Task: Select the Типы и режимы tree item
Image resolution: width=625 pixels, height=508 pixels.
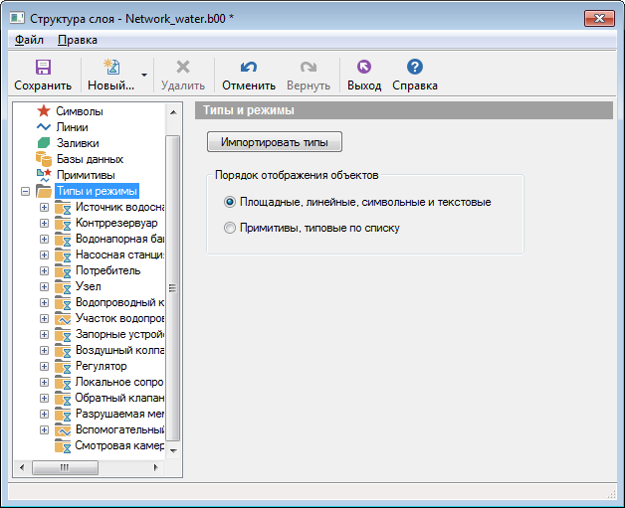Action: [x=97, y=191]
